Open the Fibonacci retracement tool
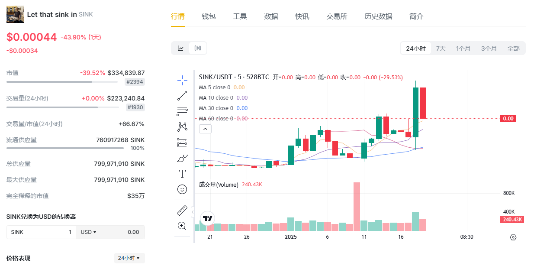The width and height of the screenshot is (534, 269). point(182,111)
